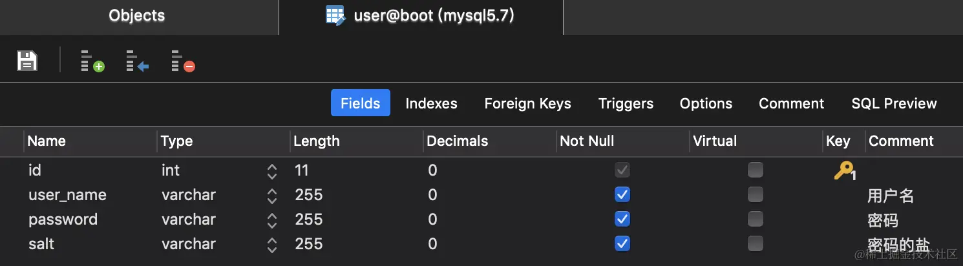Select the Foreign Keys tab

point(527,103)
